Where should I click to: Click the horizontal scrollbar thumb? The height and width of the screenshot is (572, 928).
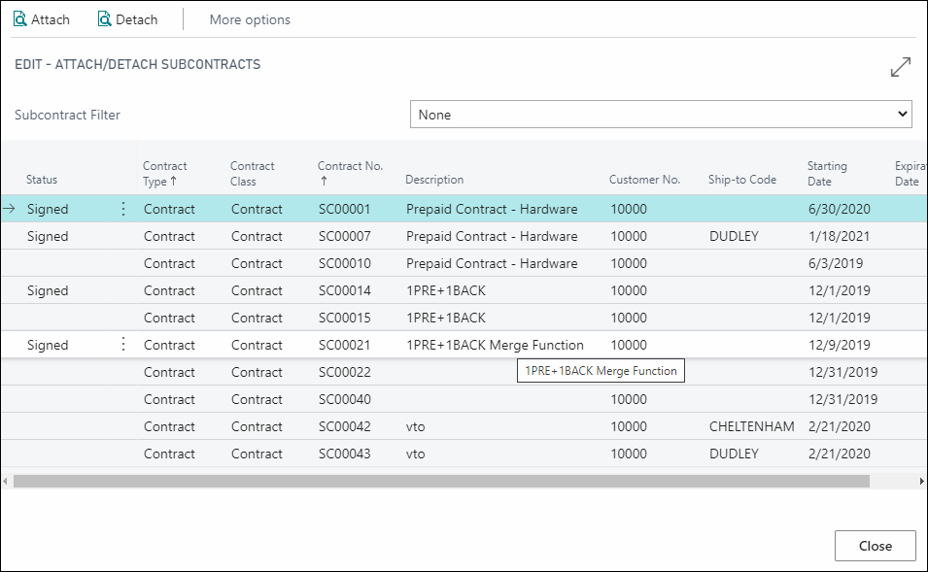(x=441, y=482)
